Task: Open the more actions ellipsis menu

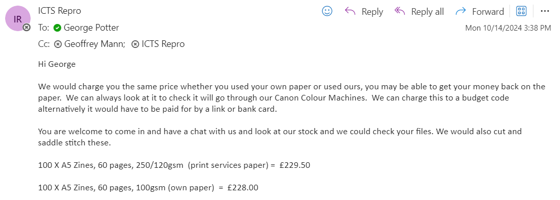Action: click(x=545, y=11)
